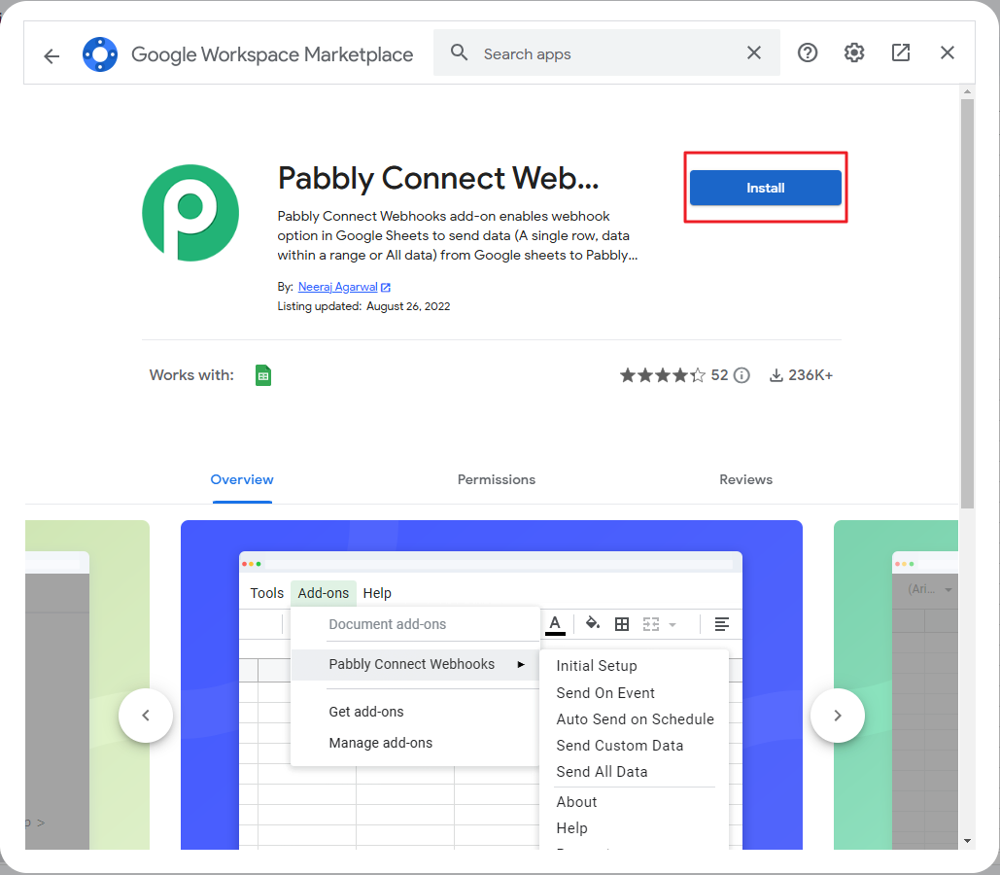The image size is (1000, 875).
Task: Open the help question mark icon
Action: 808,53
